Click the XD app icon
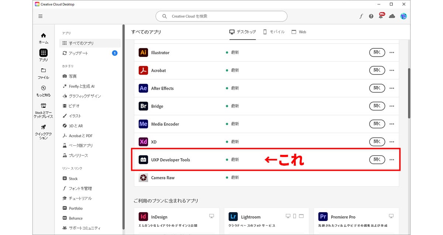 pyautogui.click(x=143, y=142)
